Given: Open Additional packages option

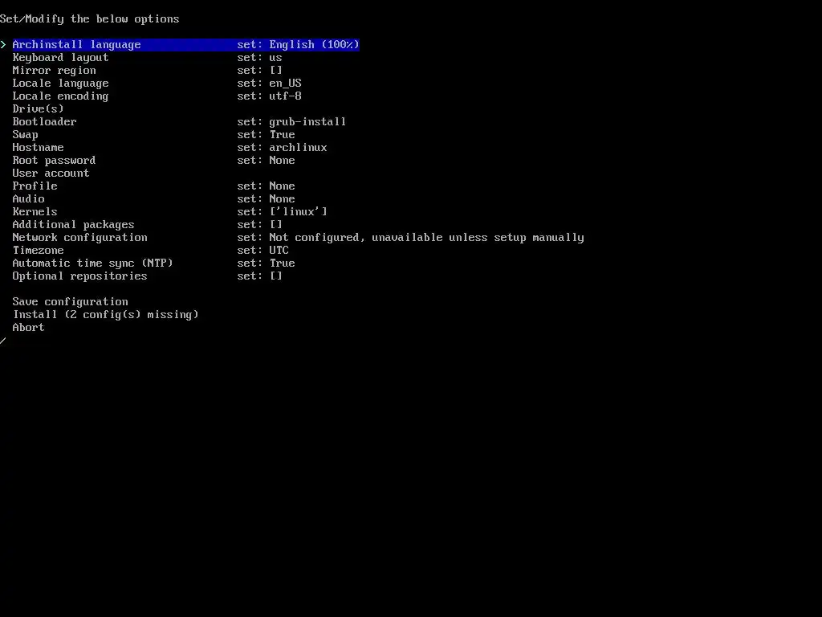Looking at the screenshot, I should click(x=73, y=225).
